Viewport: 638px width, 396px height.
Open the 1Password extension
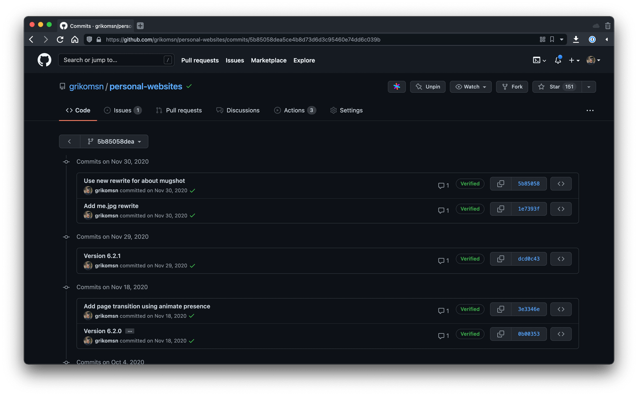point(592,39)
